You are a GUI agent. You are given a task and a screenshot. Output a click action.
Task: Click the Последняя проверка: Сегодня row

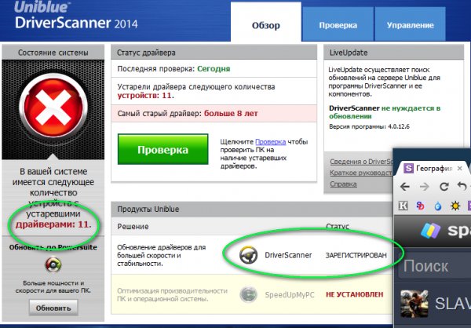coord(214,69)
